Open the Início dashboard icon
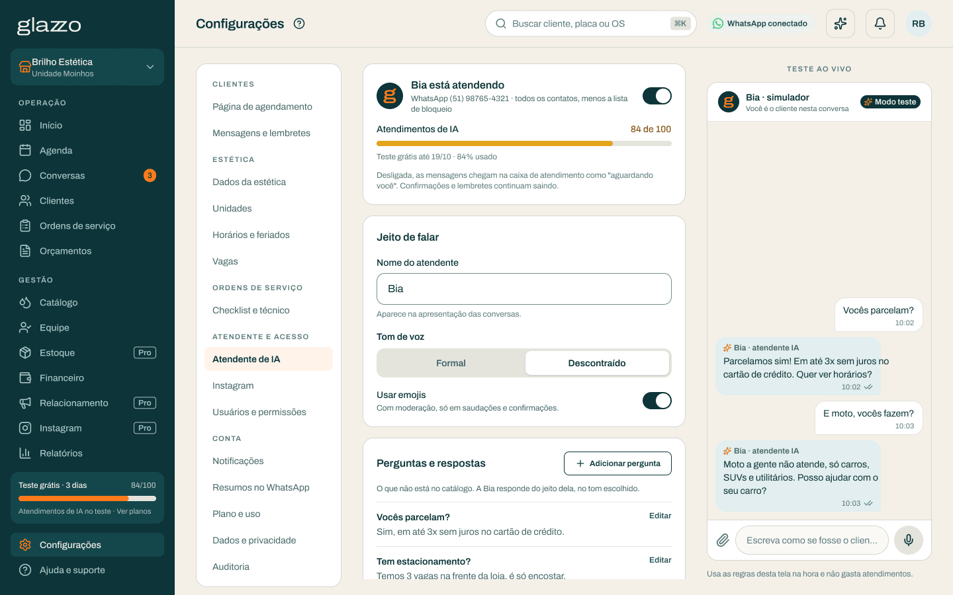Screen dimensions: 953x595 click(25, 125)
